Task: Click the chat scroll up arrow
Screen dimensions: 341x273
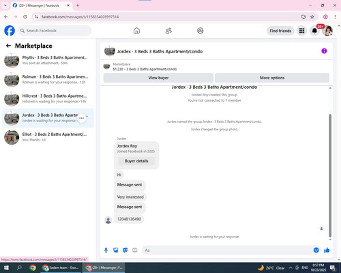Action: click(330, 88)
